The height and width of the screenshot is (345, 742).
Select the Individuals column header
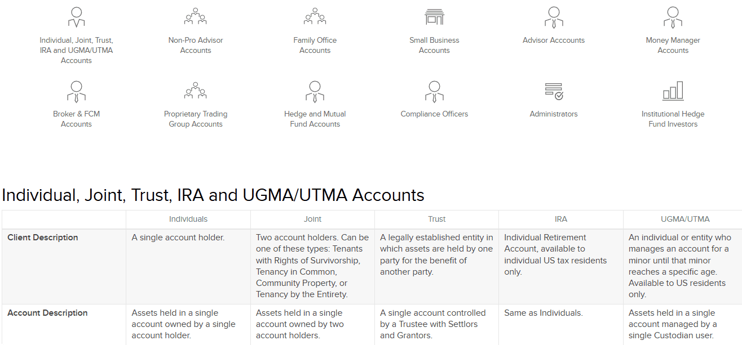[188, 219]
